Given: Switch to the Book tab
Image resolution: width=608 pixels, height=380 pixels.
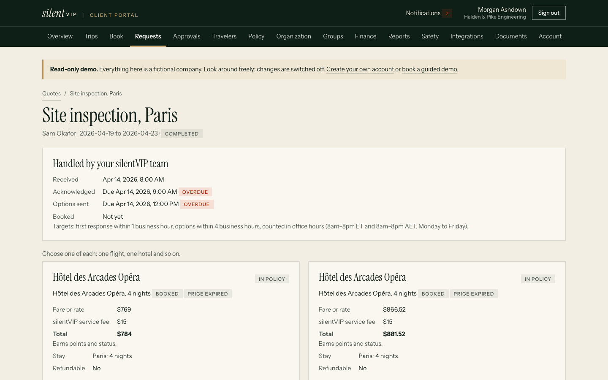Looking at the screenshot, I should [116, 36].
